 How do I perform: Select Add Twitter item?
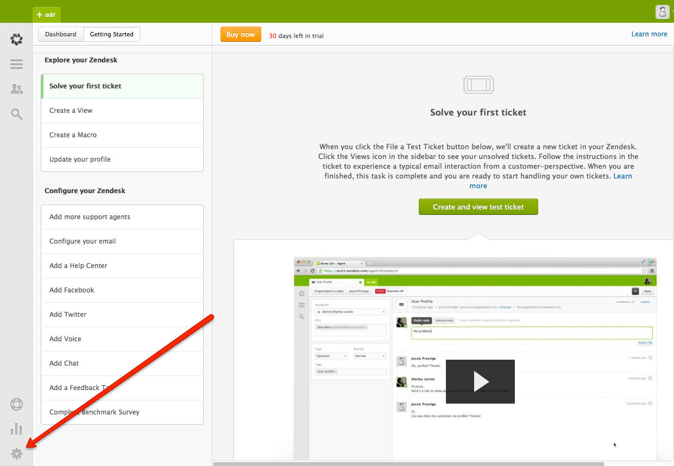[x=122, y=315]
